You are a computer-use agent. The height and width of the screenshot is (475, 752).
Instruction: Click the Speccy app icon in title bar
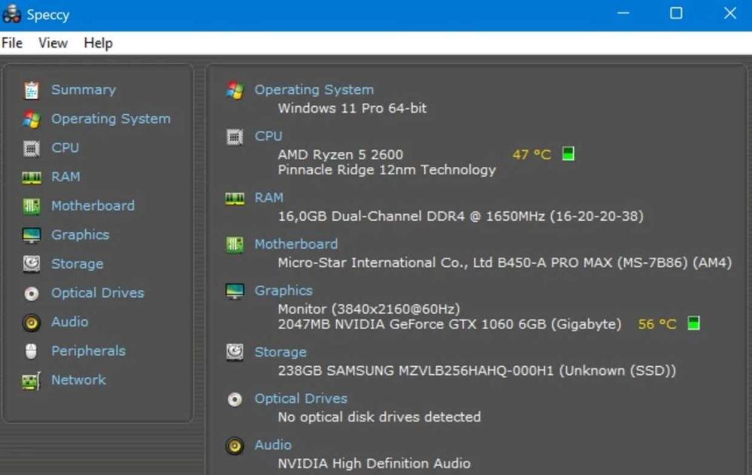coord(12,14)
